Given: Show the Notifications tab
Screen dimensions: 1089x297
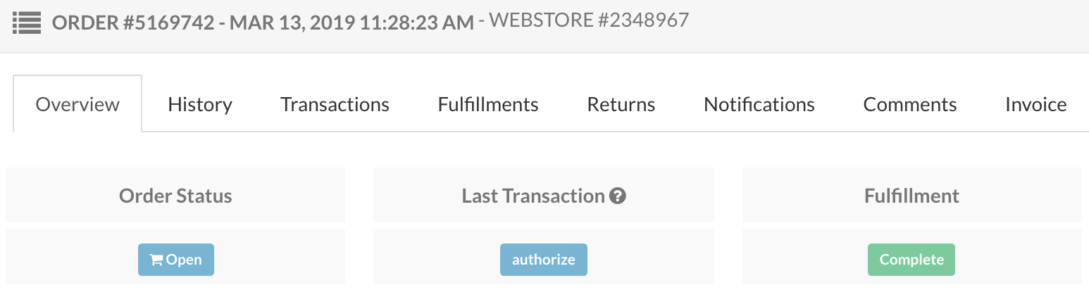Looking at the screenshot, I should click(759, 104).
